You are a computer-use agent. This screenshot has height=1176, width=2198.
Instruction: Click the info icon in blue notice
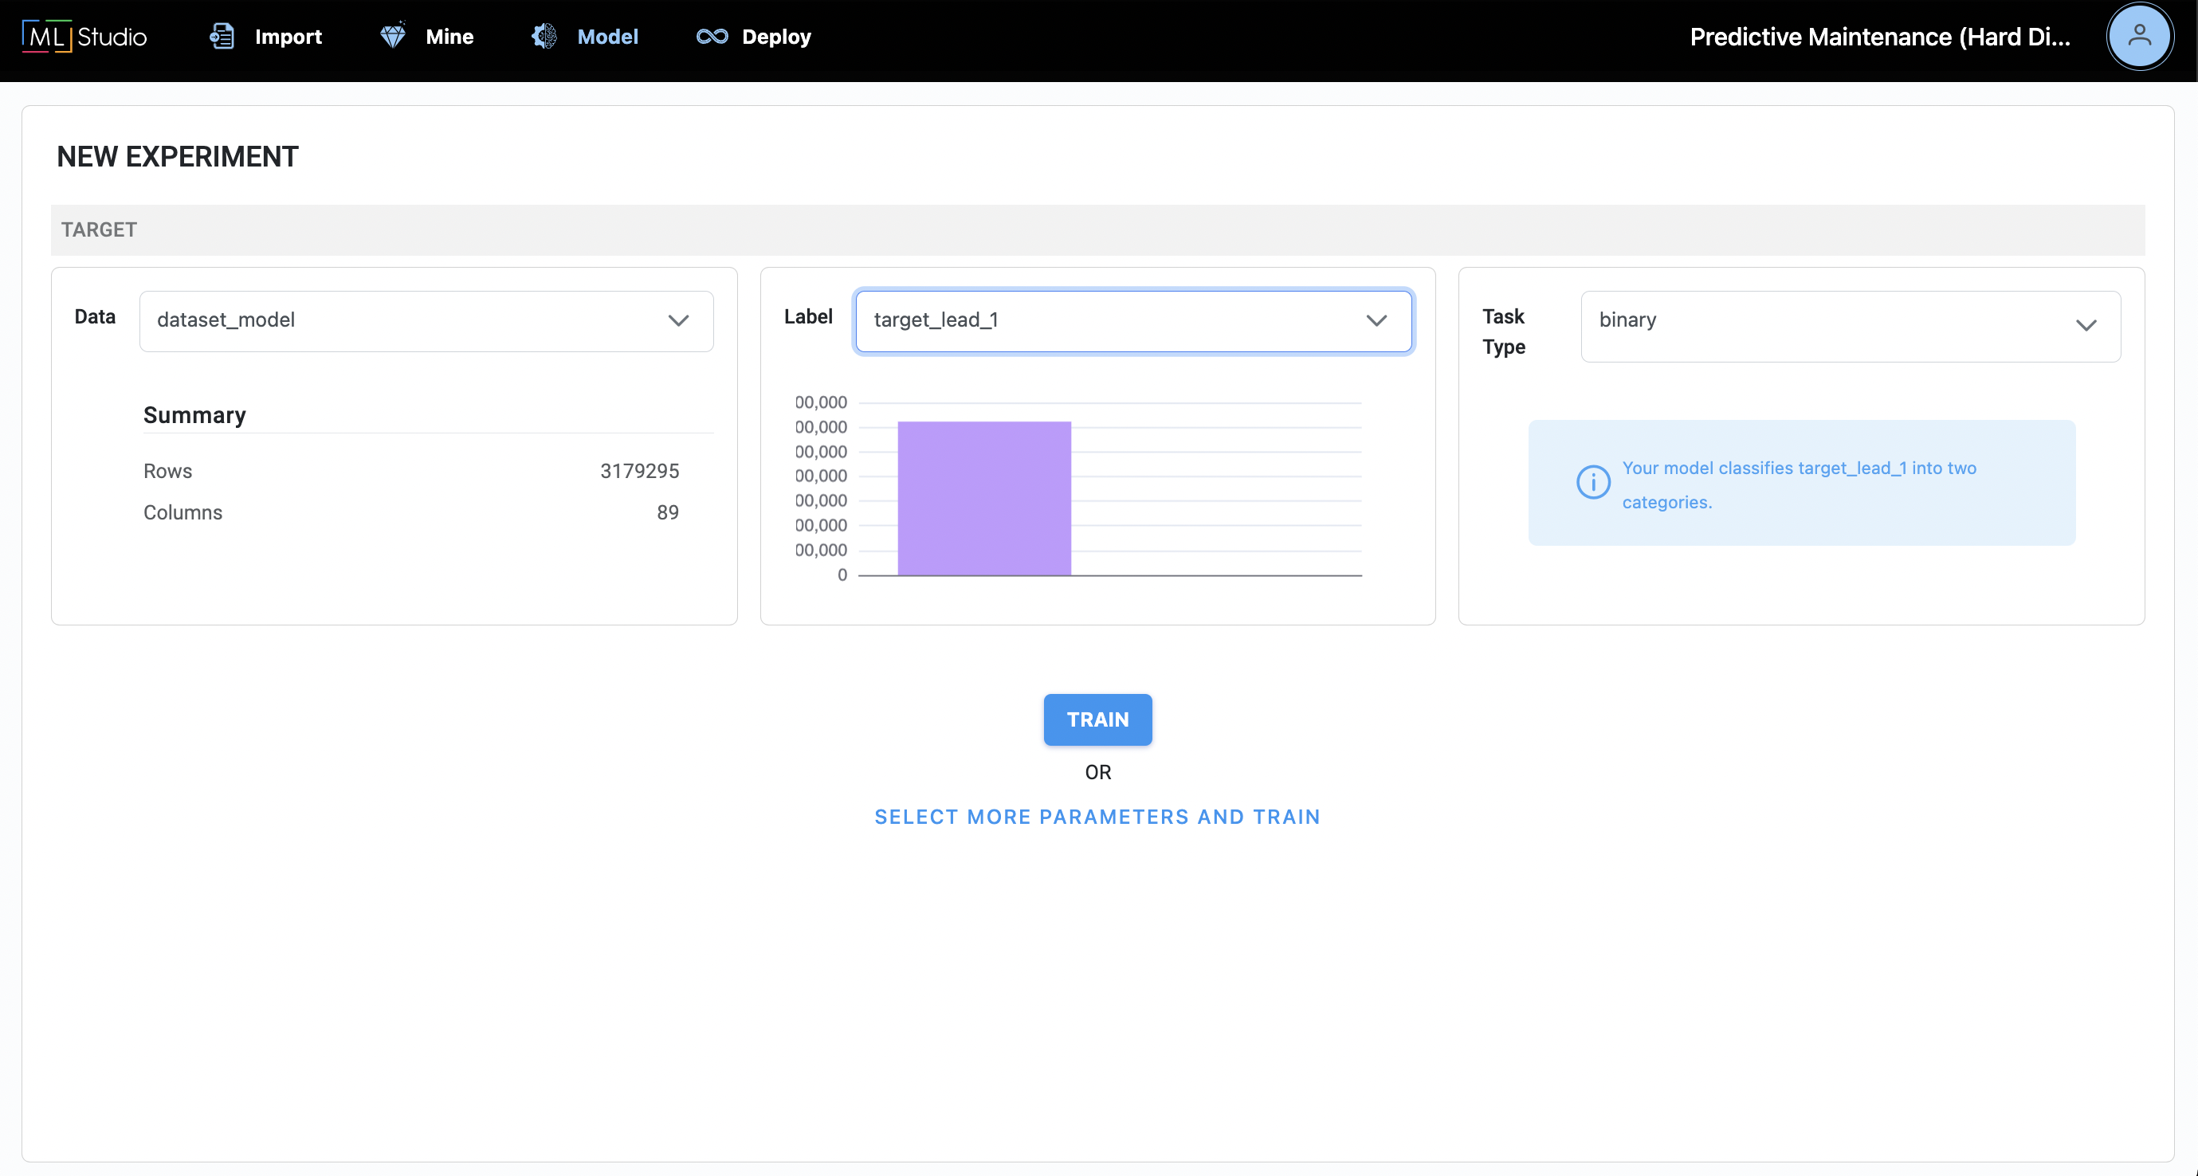click(x=1592, y=483)
